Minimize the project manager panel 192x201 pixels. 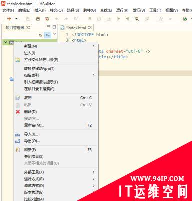[49, 26]
